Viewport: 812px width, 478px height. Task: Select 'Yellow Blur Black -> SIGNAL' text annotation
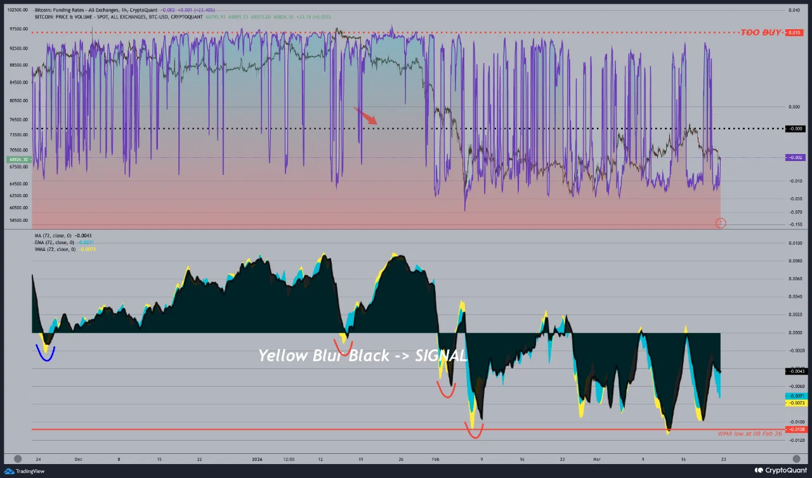point(362,356)
